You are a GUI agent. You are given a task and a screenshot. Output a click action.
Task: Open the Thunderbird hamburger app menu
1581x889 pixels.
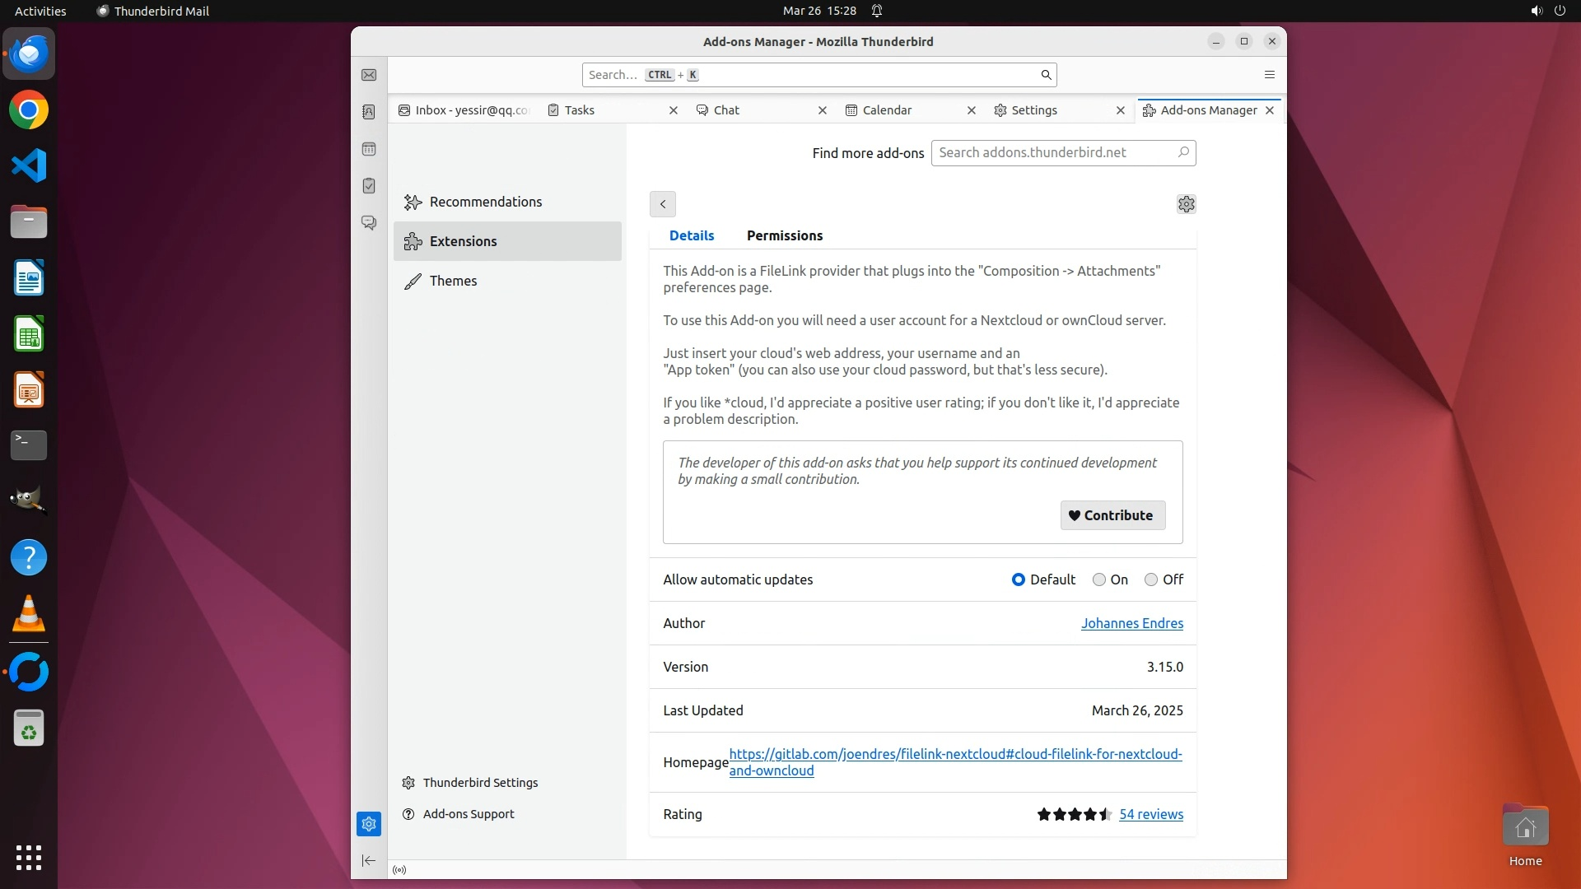tap(1269, 75)
